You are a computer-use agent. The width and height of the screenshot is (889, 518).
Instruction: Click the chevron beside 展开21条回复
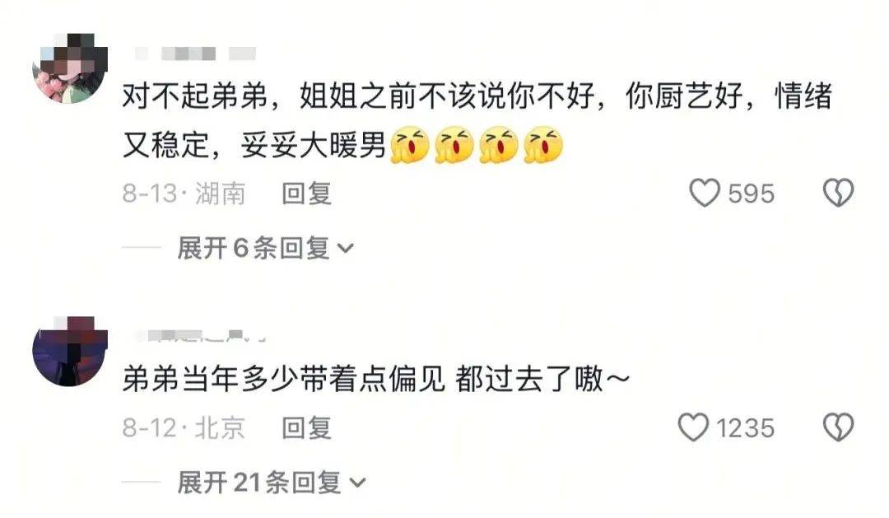357,483
